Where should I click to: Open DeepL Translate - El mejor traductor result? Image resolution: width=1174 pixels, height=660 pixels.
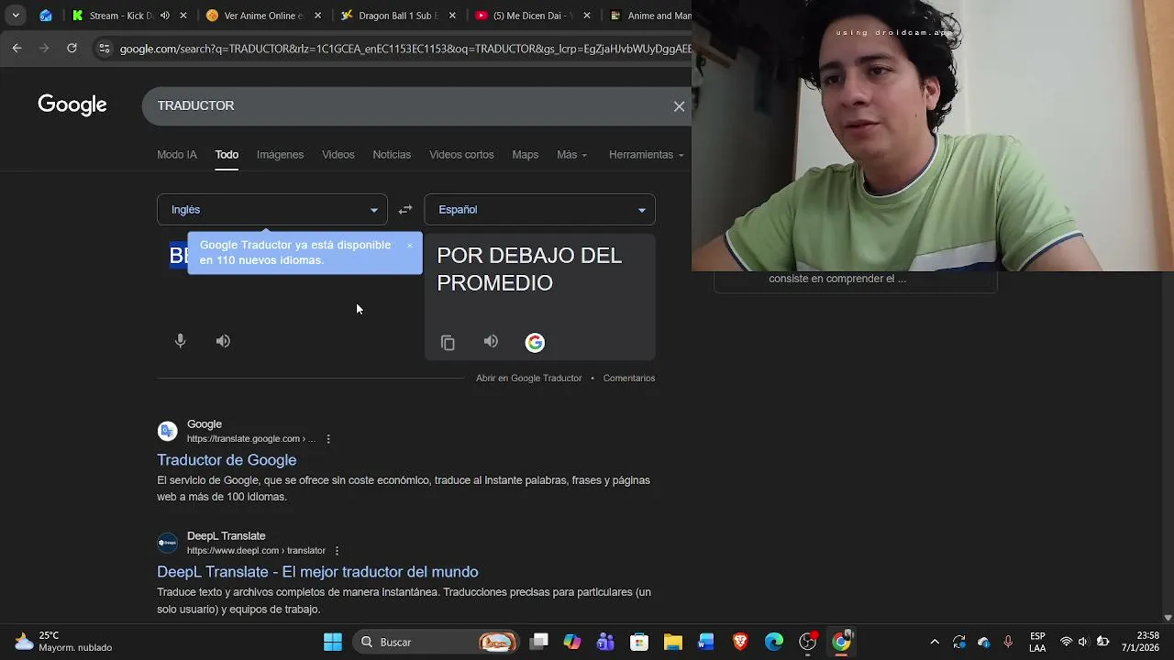317,572
